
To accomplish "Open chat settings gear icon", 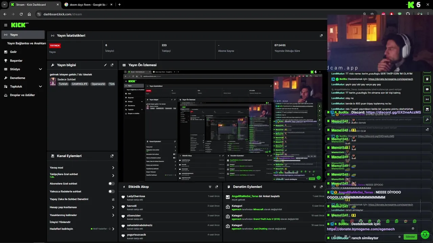I will 400,237.
